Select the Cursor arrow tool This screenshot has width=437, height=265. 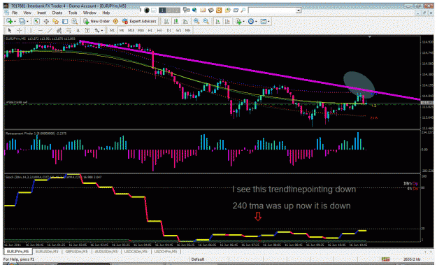[x=10, y=30]
